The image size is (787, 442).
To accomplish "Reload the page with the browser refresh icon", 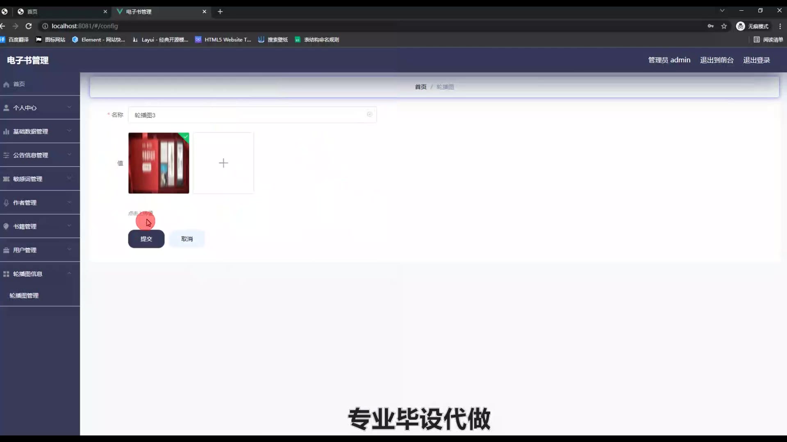I will click(29, 26).
